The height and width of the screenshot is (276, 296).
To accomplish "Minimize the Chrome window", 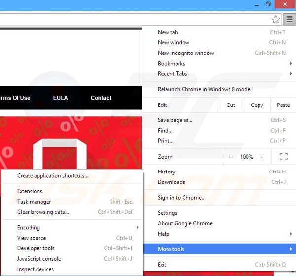I will (x=257, y=5).
